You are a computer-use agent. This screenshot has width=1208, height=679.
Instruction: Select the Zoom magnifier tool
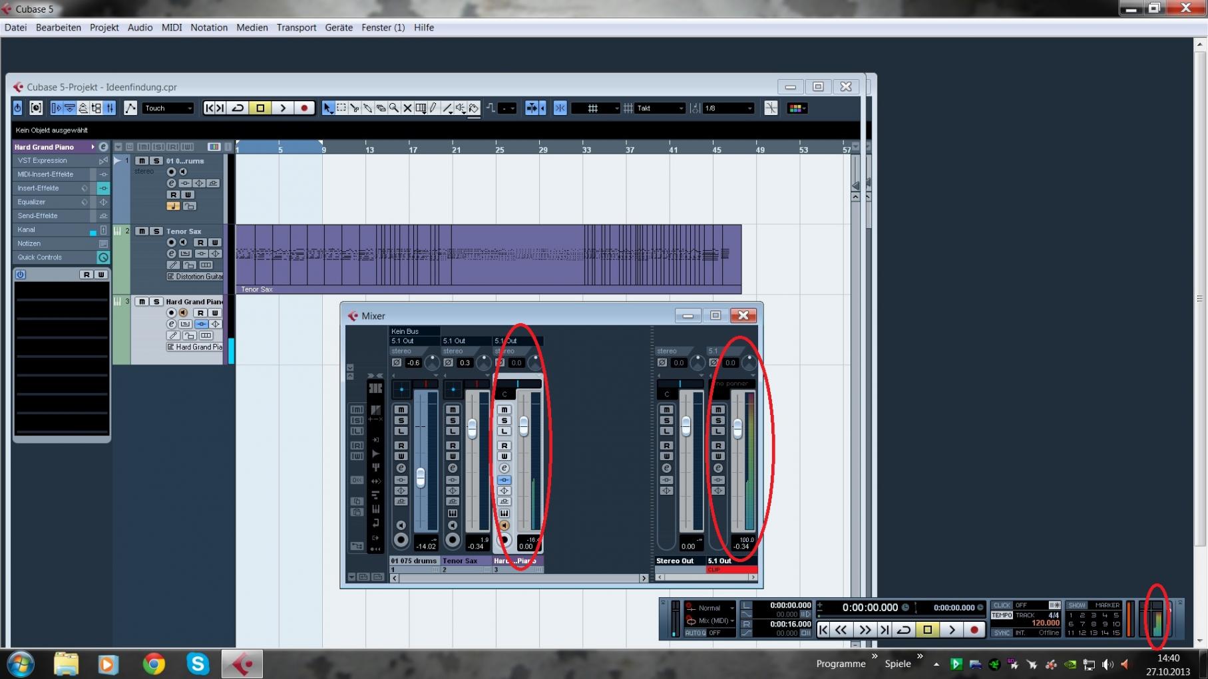click(x=394, y=108)
